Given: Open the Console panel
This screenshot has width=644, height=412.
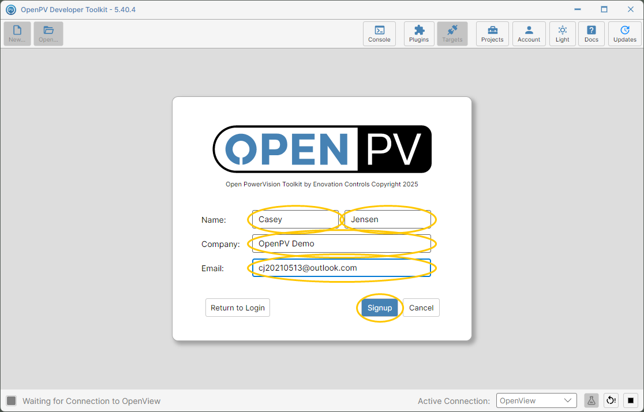Looking at the screenshot, I should coord(379,33).
